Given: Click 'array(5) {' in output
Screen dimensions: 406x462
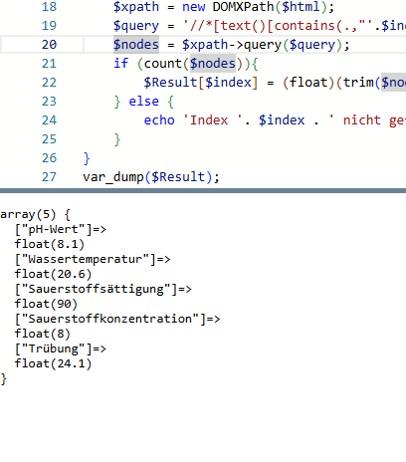Looking at the screenshot, I should click(x=35, y=214).
